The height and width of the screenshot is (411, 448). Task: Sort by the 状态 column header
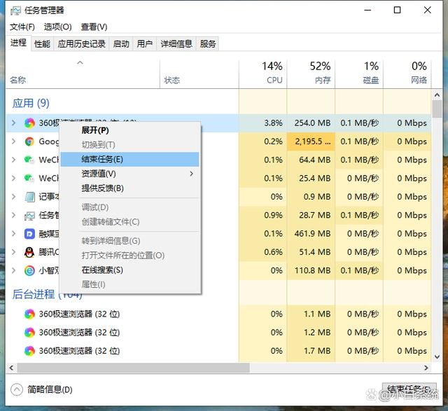coord(199,74)
